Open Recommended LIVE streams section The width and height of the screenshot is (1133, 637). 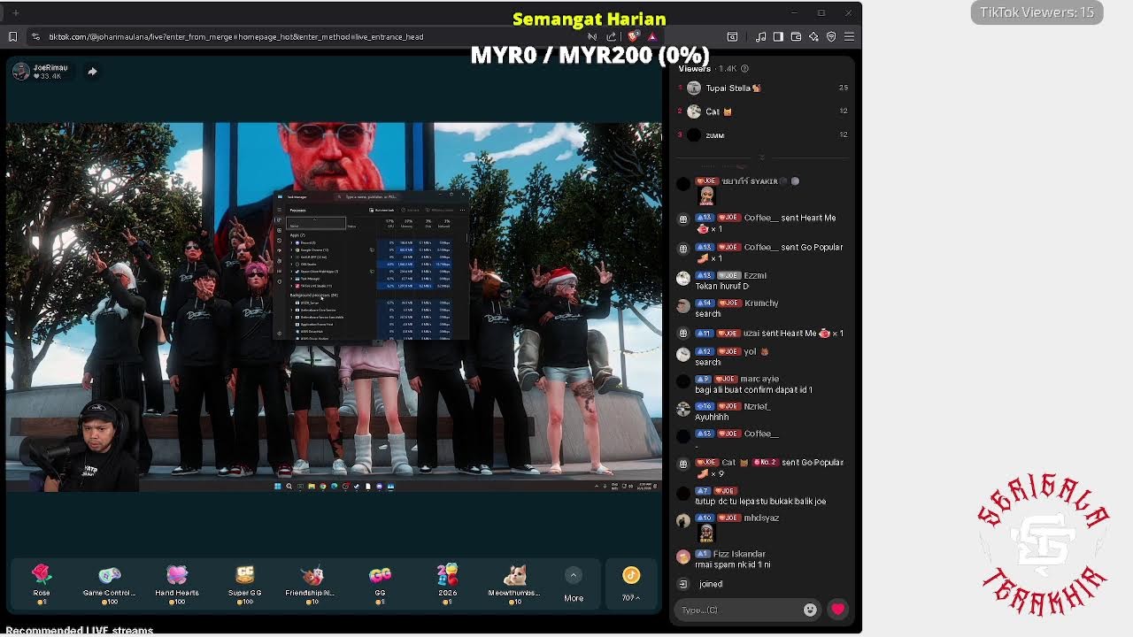click(x=80, y=631)
